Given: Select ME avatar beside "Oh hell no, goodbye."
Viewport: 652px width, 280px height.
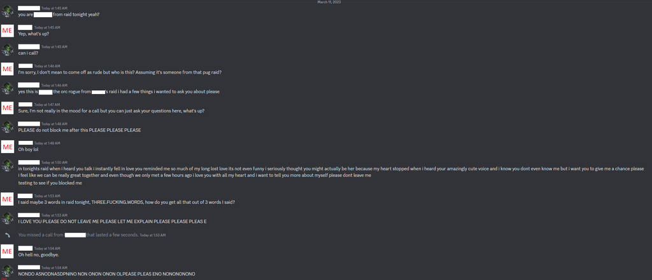Looking at the screenshot, I should coord(7,251).
